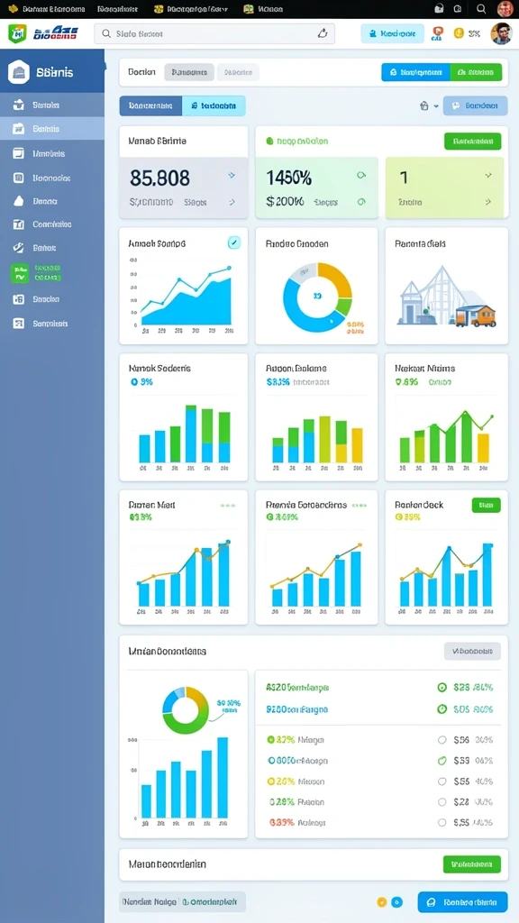Open the profile photo avatar in the white header
This screenshot has width=519, height=923.
(501, 33)
